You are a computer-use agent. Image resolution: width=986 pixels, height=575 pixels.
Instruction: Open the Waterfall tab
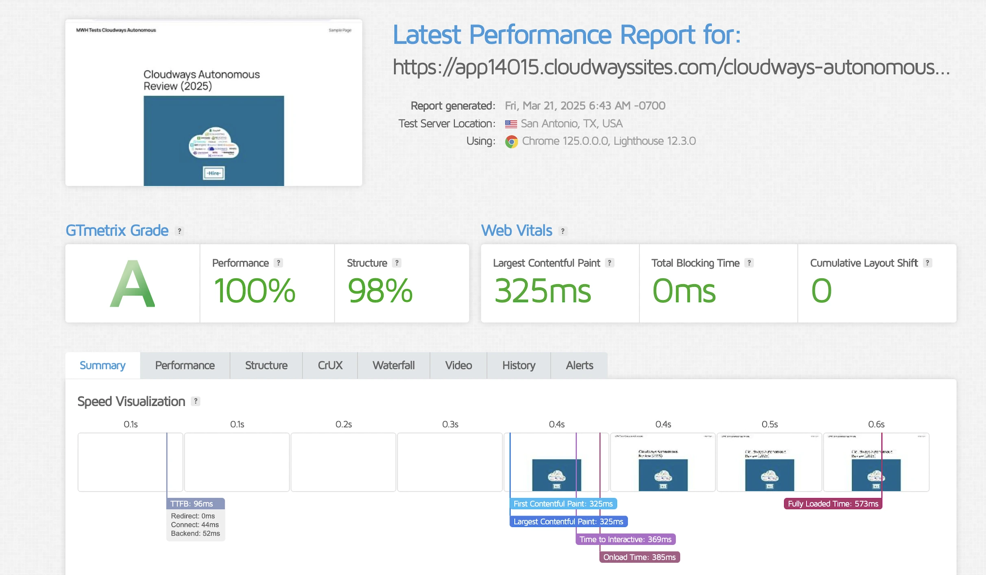point(393,365)
